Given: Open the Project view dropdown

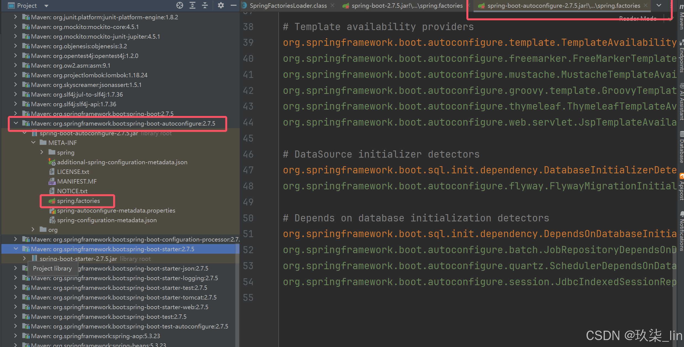Looking at the screenshot, I should 46,6.
